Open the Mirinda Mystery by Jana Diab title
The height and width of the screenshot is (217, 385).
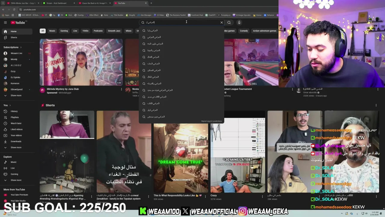pos(63,89)
